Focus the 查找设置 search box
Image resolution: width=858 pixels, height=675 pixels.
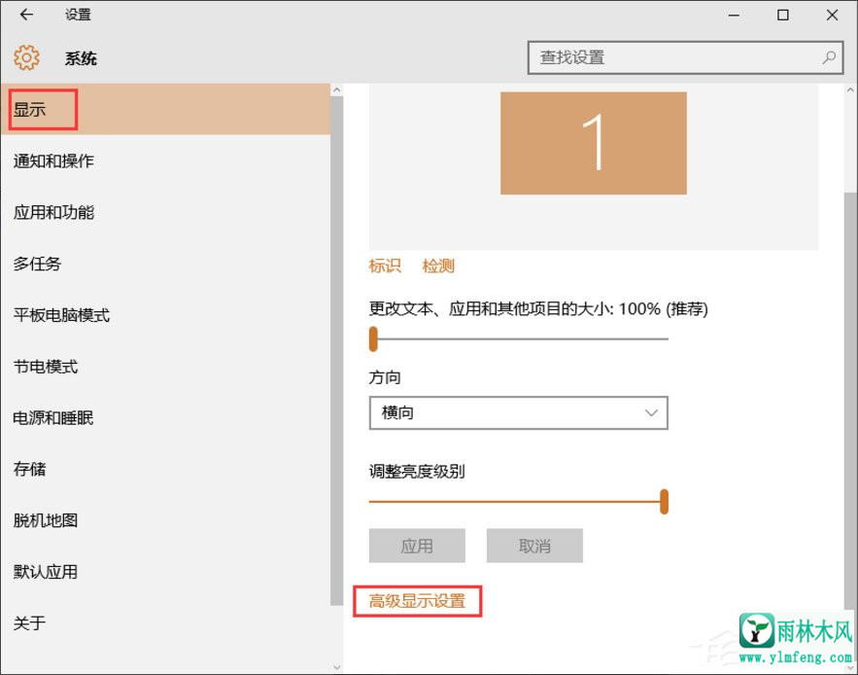[685, 57]
